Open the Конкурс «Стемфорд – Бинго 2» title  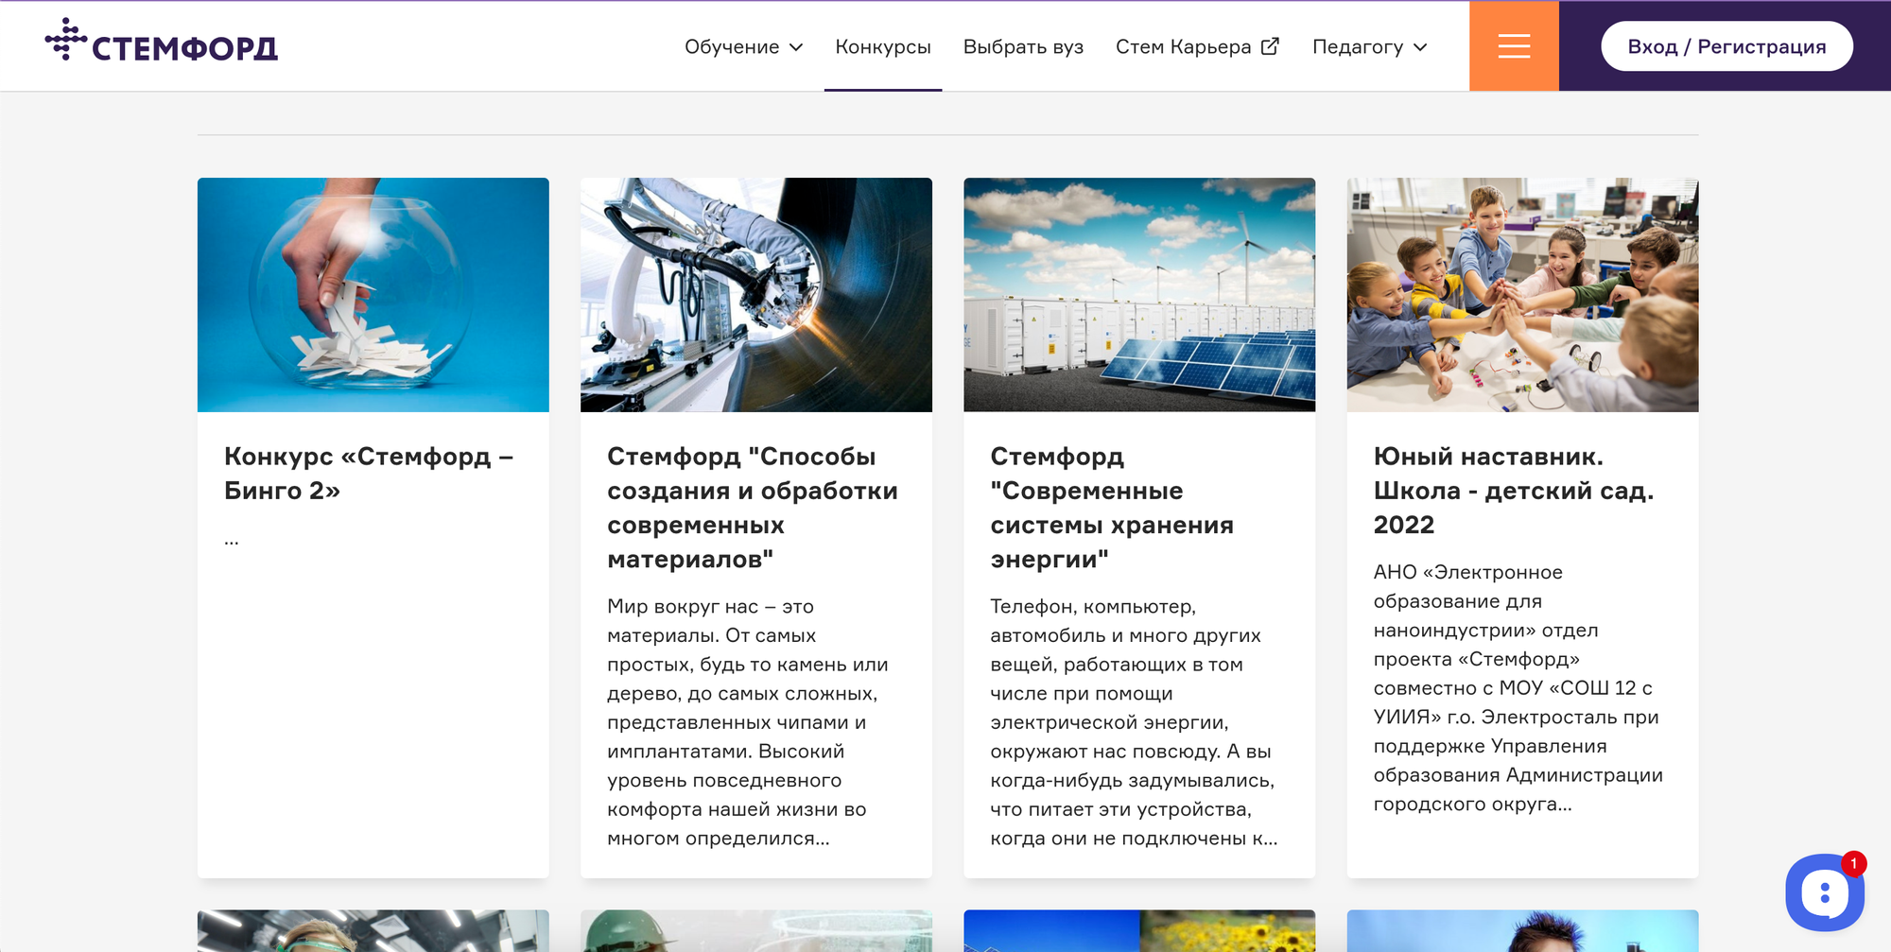tap(368, 474)
